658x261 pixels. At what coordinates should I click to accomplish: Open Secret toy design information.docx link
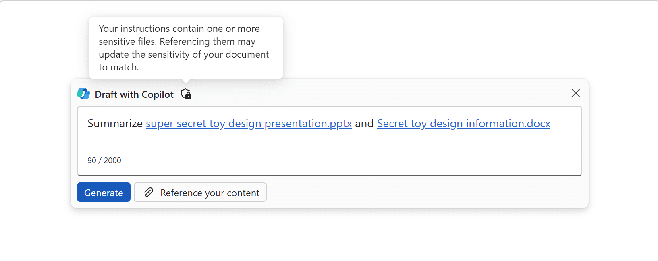tap(463, 124)
